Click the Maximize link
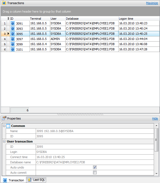The image size is (160, 183). [152, 3]
